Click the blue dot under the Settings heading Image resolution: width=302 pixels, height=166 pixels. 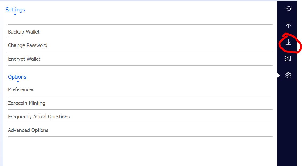click(15, 14)
